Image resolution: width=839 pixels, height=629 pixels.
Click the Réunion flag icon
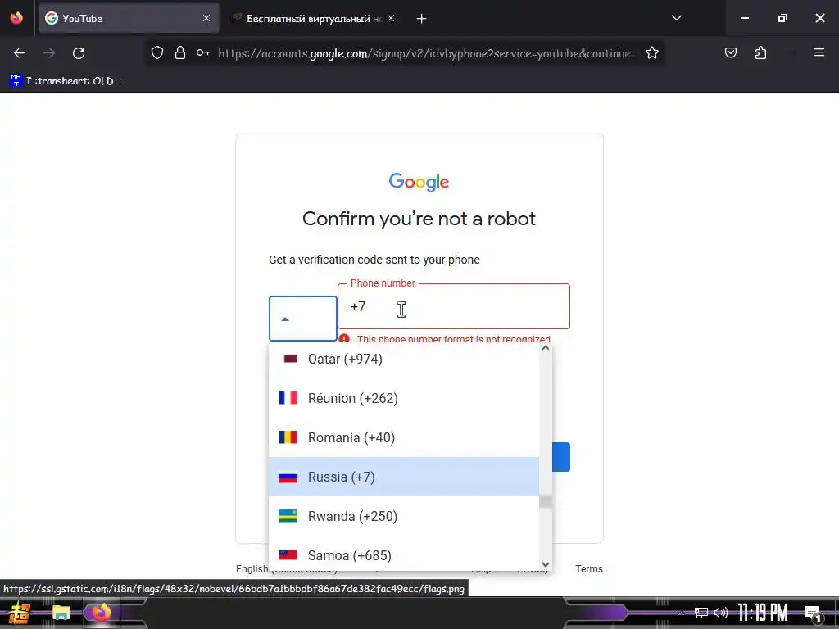pyautogui.click(x=288, y=398)
